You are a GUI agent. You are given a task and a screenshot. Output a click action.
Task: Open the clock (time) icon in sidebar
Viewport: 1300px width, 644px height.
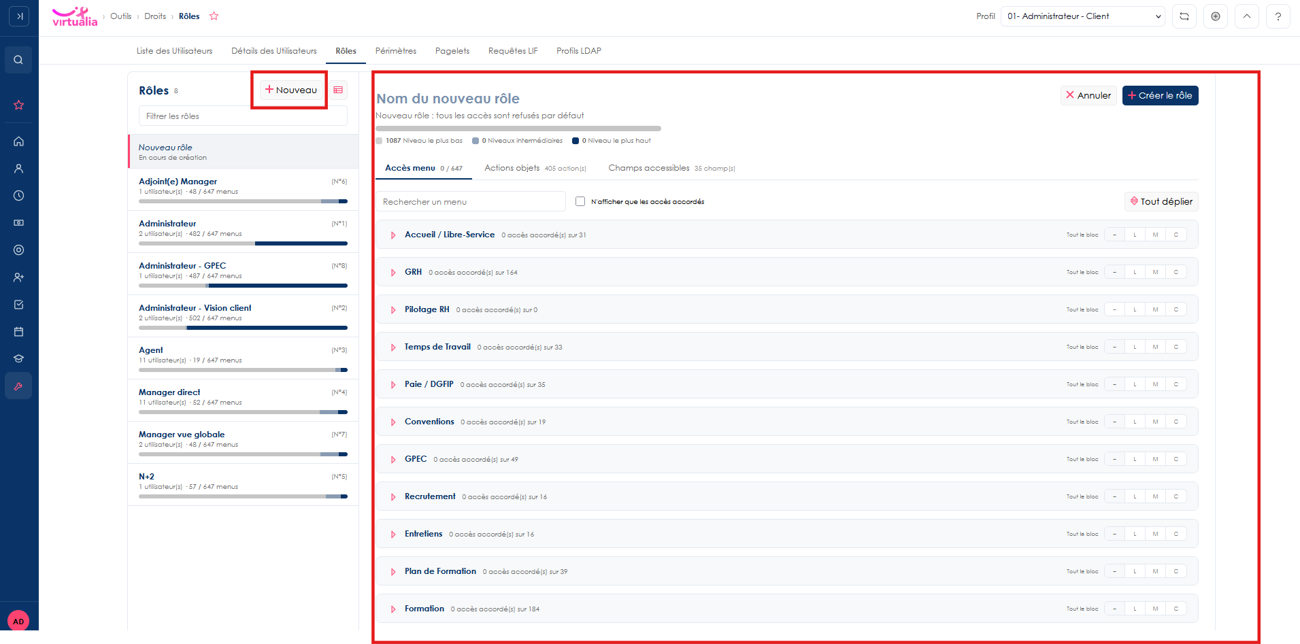18,196
